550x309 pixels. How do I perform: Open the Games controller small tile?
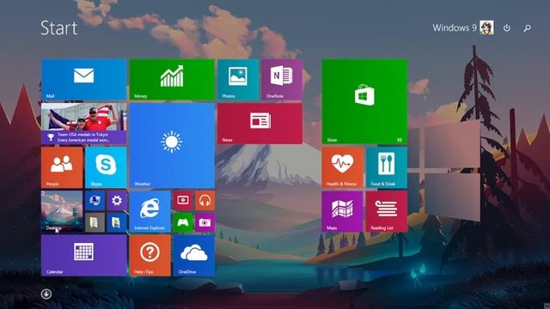[x=183, y=222]
